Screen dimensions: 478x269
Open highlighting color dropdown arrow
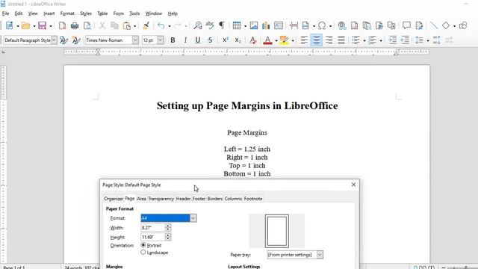[293, 40]
